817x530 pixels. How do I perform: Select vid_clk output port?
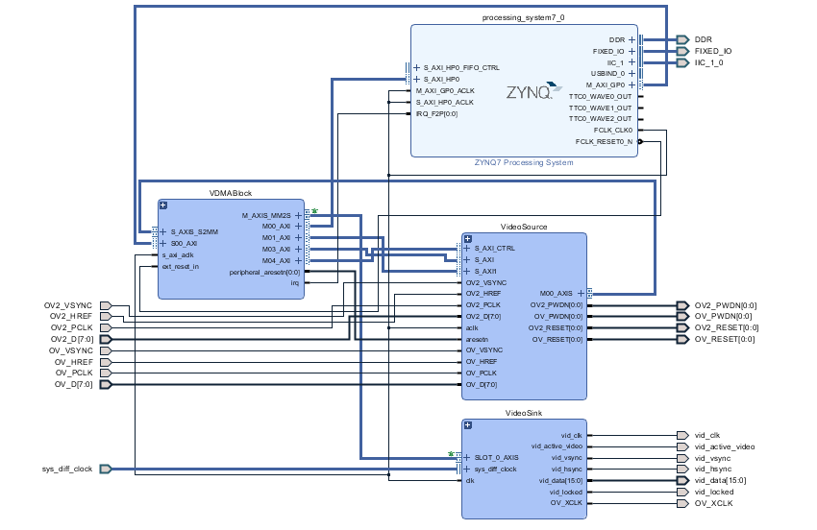coord(683,435)
